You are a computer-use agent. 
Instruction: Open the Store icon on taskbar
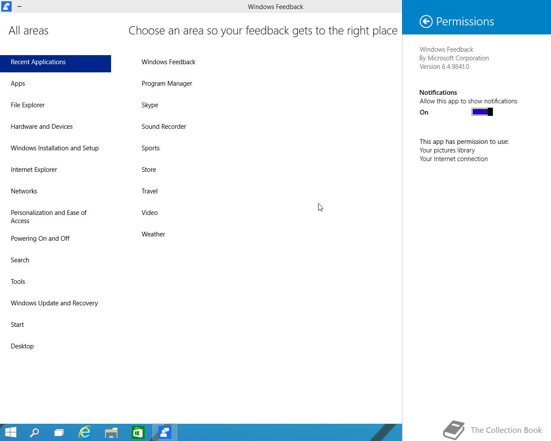[138, 432]
